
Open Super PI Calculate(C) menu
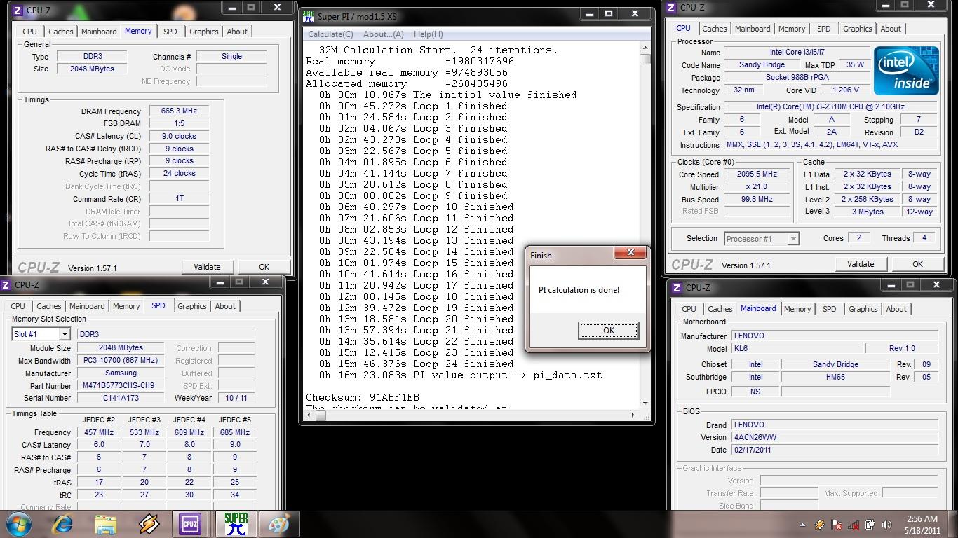point(330,34)
